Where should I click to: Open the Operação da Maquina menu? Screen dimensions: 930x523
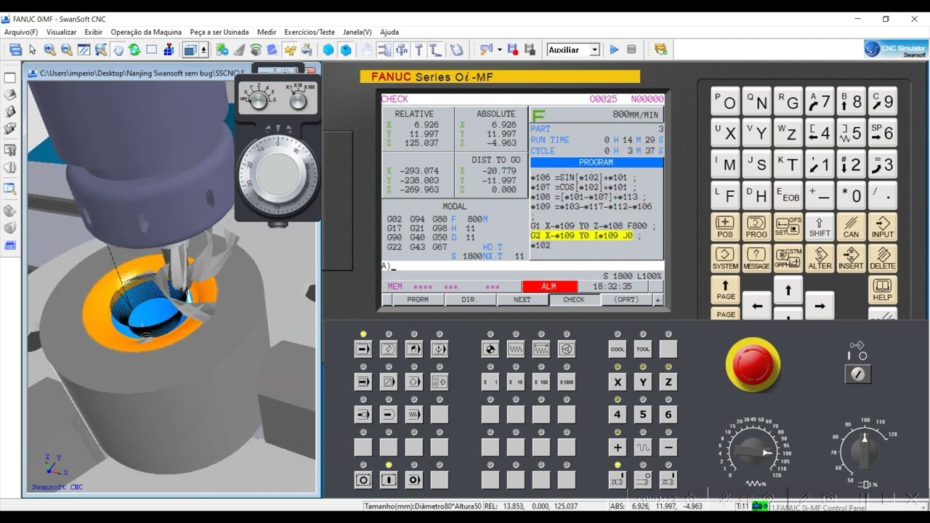146,32
